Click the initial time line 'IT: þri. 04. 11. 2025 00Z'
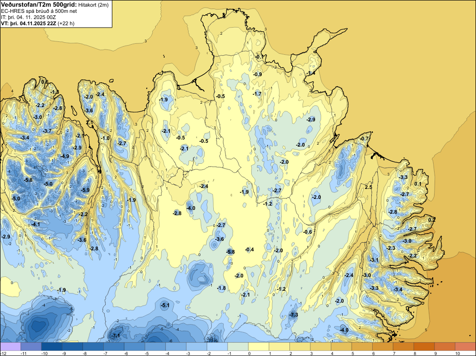The image size is (476, 356). pyautogui.click(x=29, y=17)
